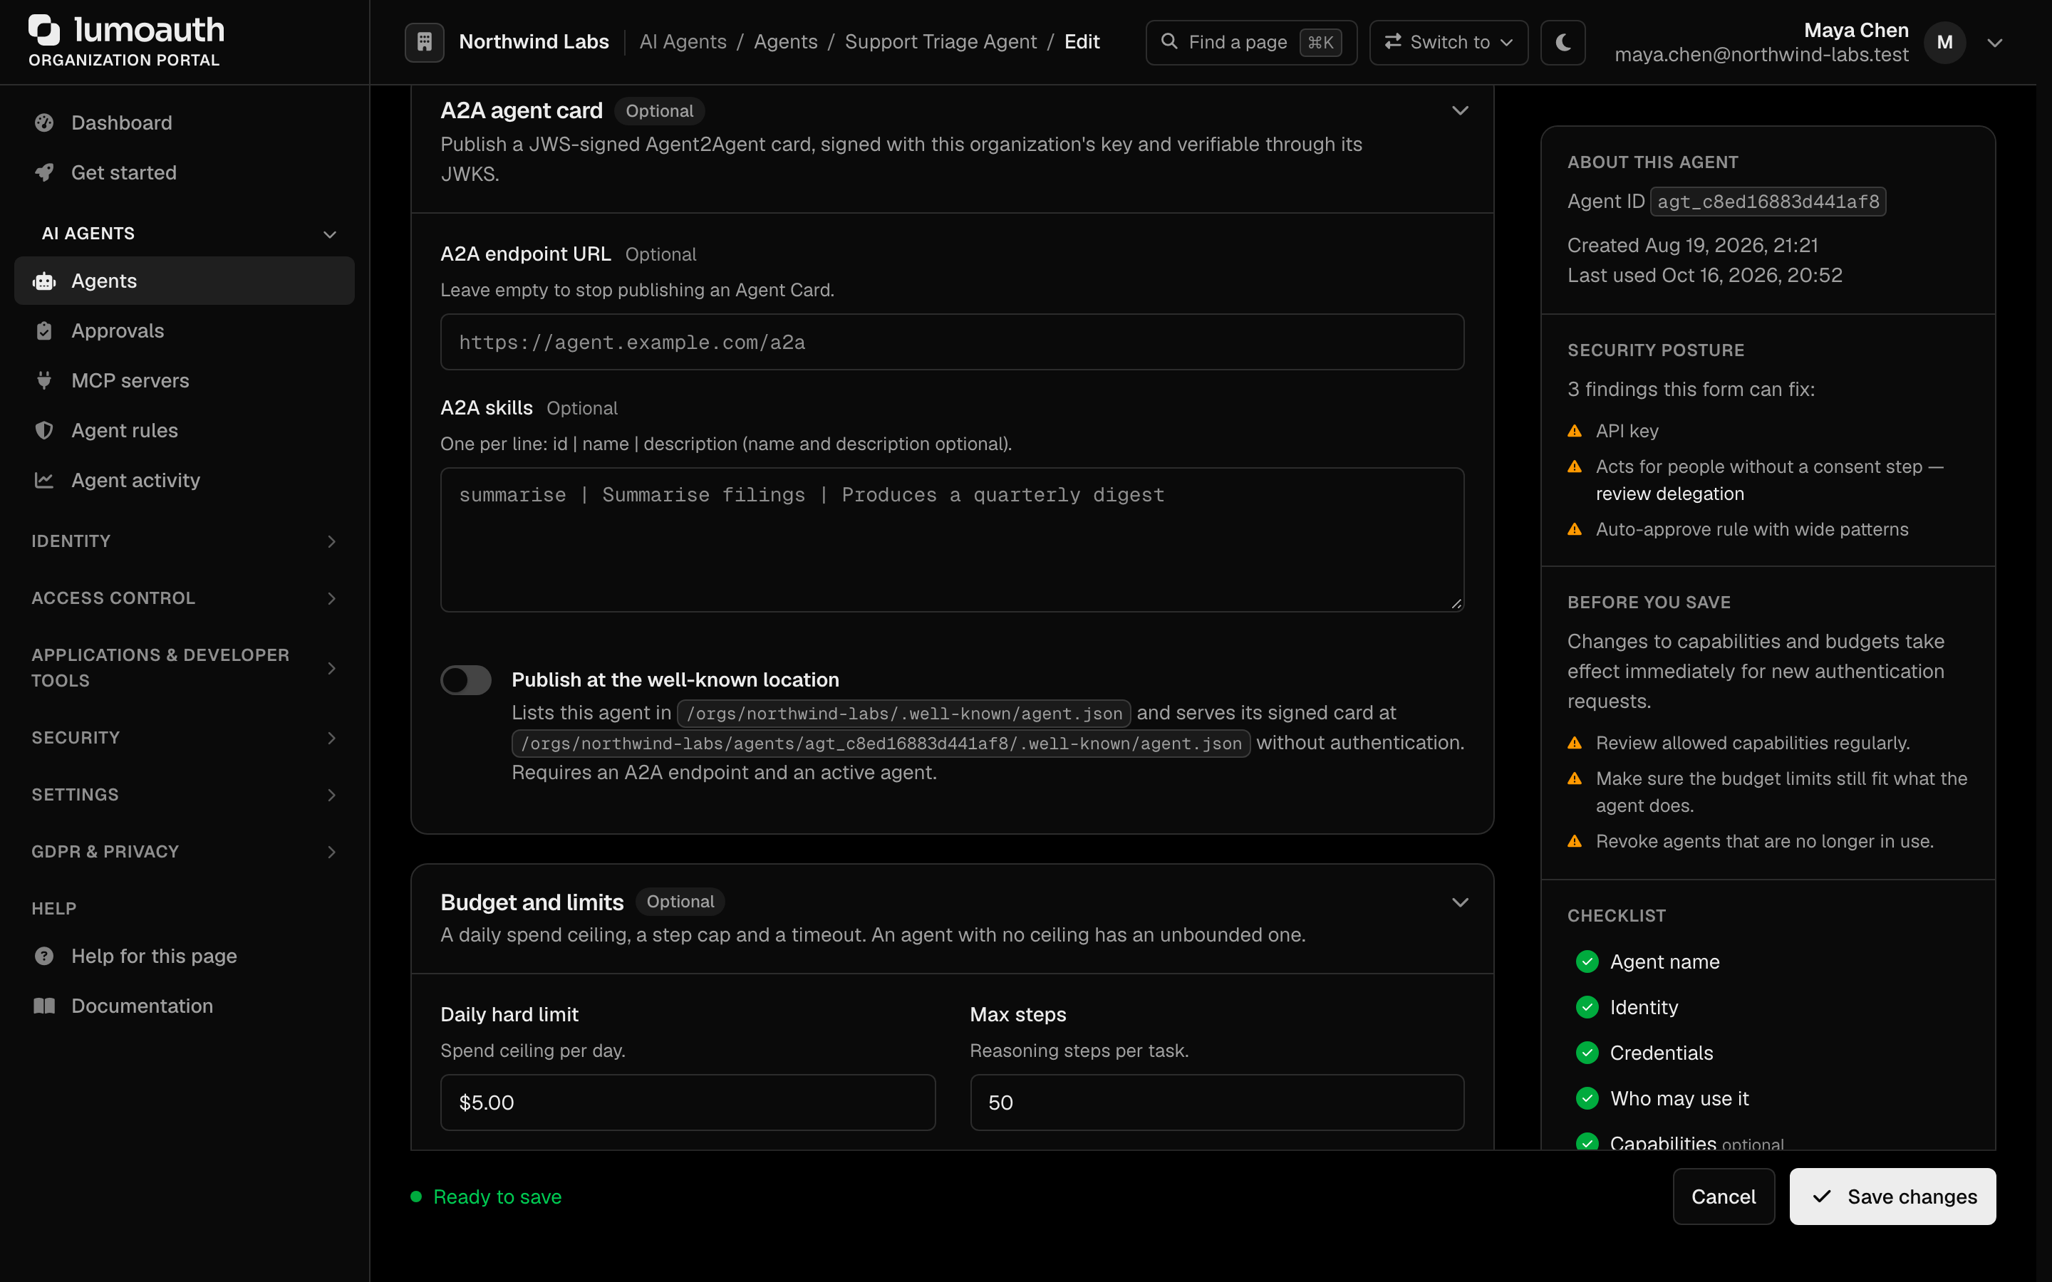
Task: Click the search magnifier icon
Action: coord(1169,41)
